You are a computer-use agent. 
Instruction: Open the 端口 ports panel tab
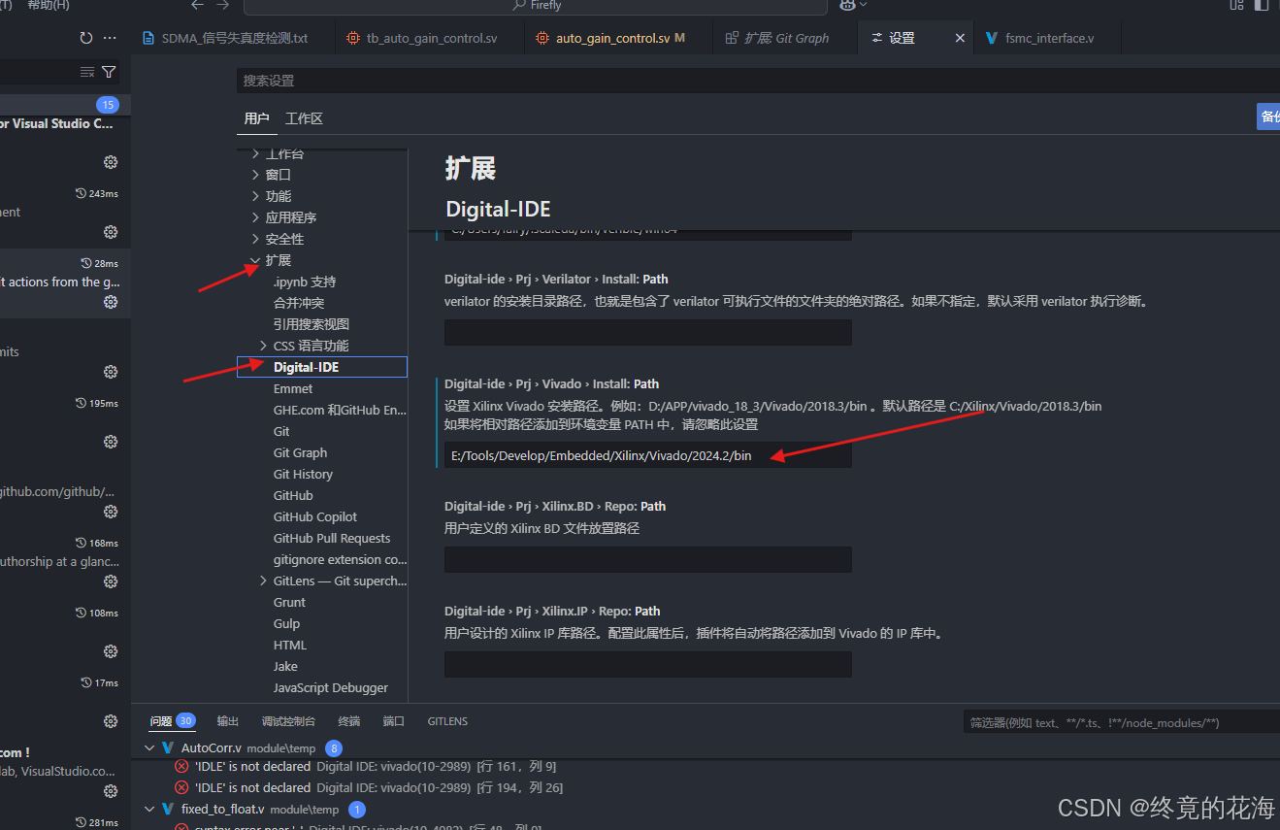coord(394,721)
